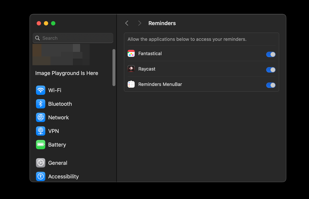Click the Network globe icon
This screenshot has width=309, height=199.
41,118
